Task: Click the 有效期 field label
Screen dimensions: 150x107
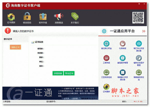Action: point(40,53)
